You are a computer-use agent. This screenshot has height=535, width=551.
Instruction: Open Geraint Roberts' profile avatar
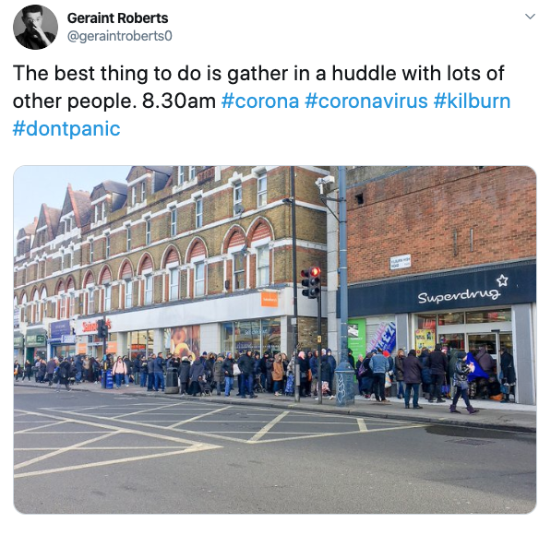[x=35, y=27]
